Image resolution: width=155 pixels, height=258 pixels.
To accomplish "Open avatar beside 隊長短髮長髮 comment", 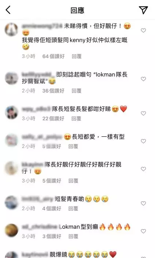I will click(11, 113).
